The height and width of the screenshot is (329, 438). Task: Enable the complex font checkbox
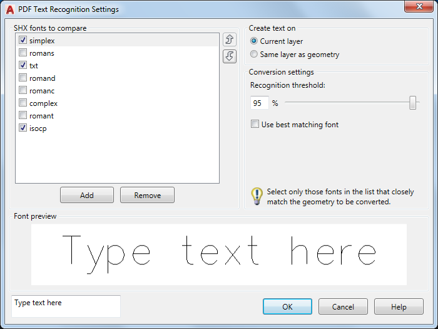coord(23,103)
